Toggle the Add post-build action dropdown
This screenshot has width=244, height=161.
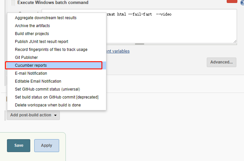tap(33, 115)
